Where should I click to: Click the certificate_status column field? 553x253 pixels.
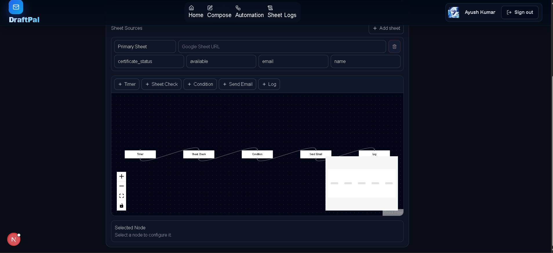click(149, 61)
